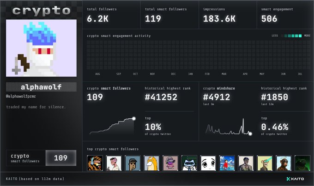Open the white cat with sunglasses avatar
314x186 pixels.
click(x=189, y=163)
